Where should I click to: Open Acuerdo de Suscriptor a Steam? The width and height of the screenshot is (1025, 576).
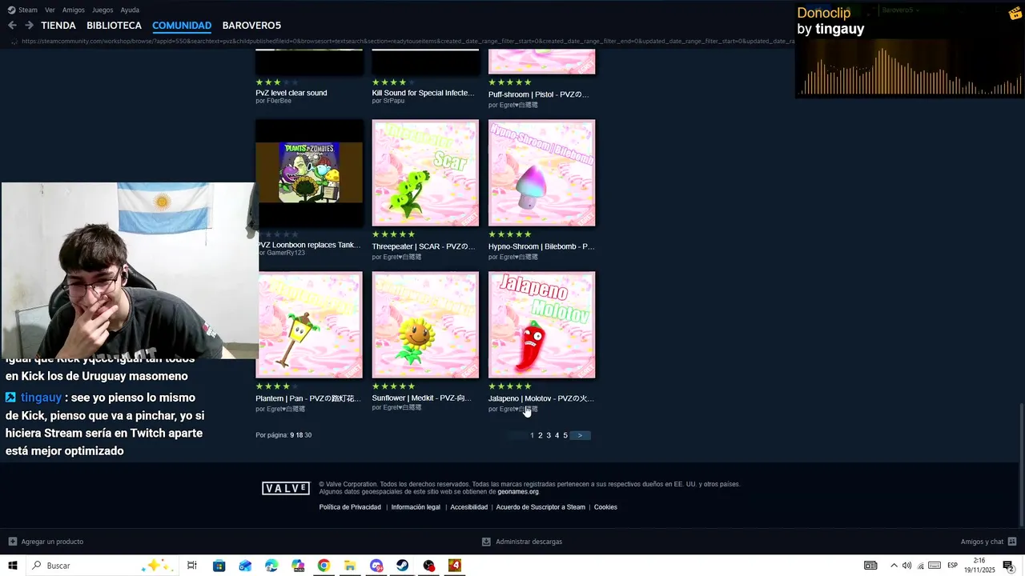pos(541,507)
